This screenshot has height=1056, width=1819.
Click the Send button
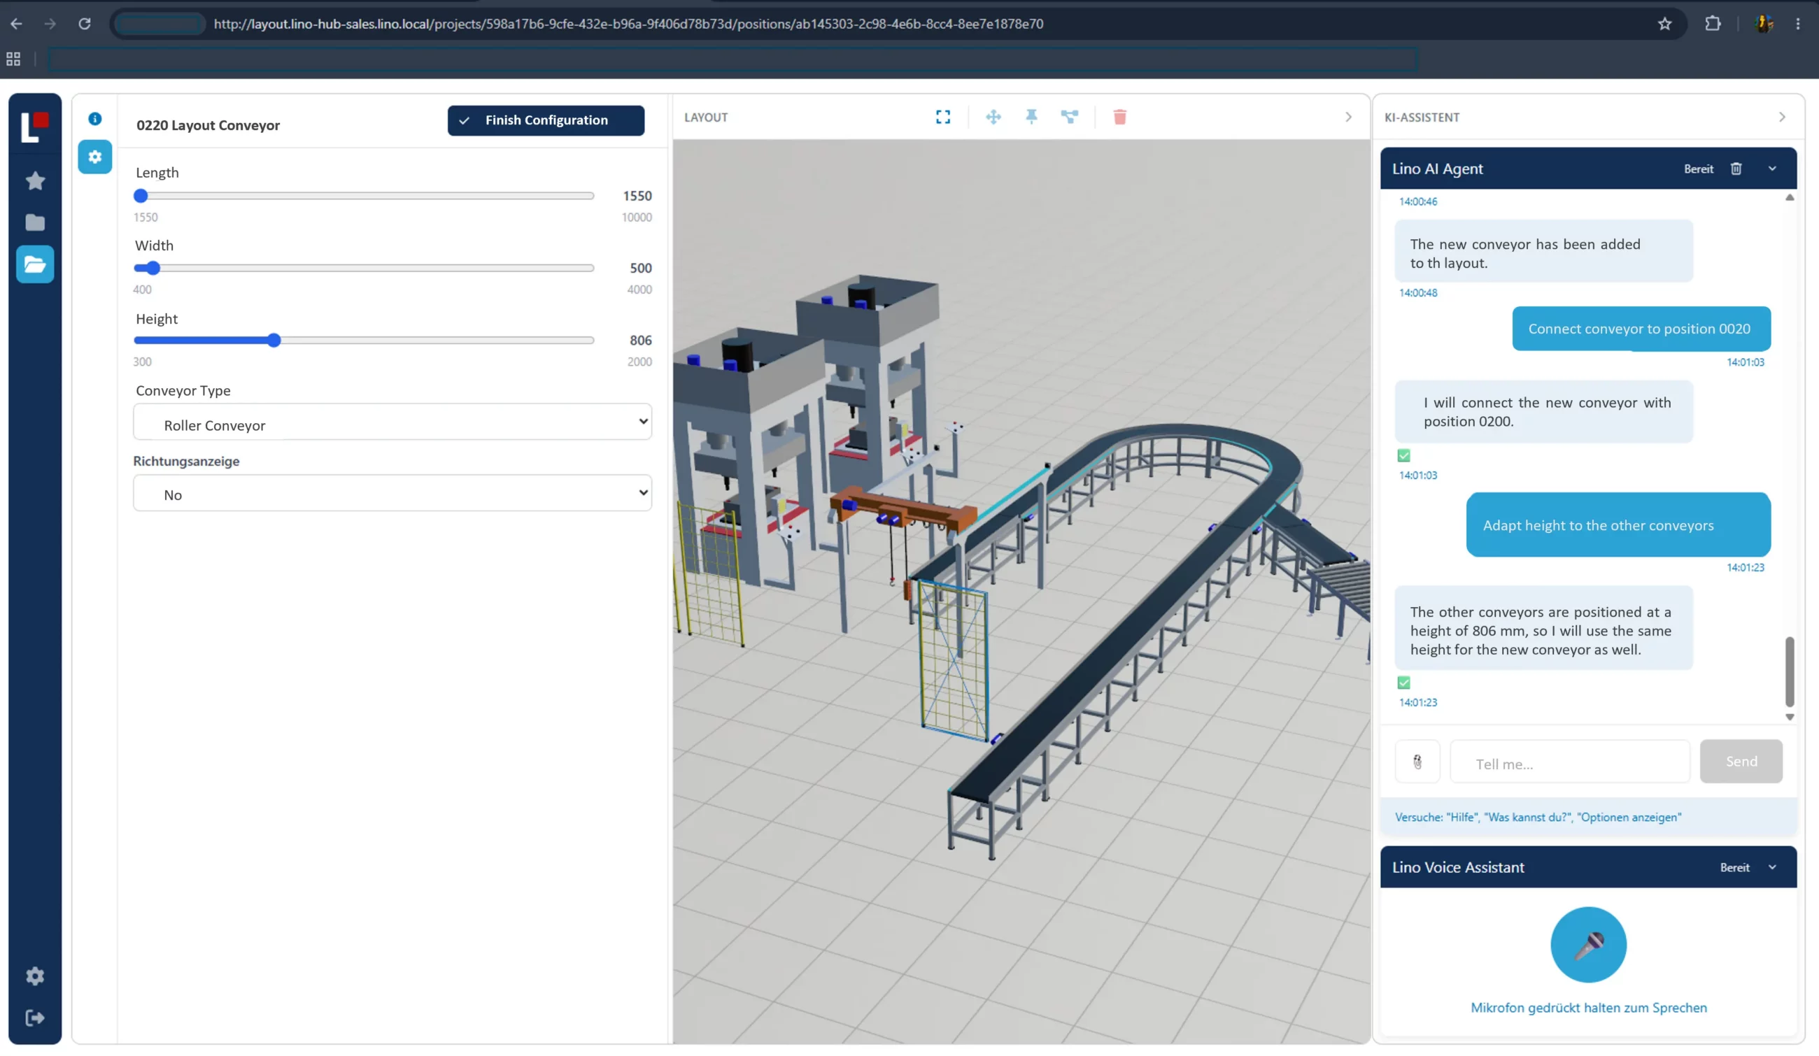1741,762
